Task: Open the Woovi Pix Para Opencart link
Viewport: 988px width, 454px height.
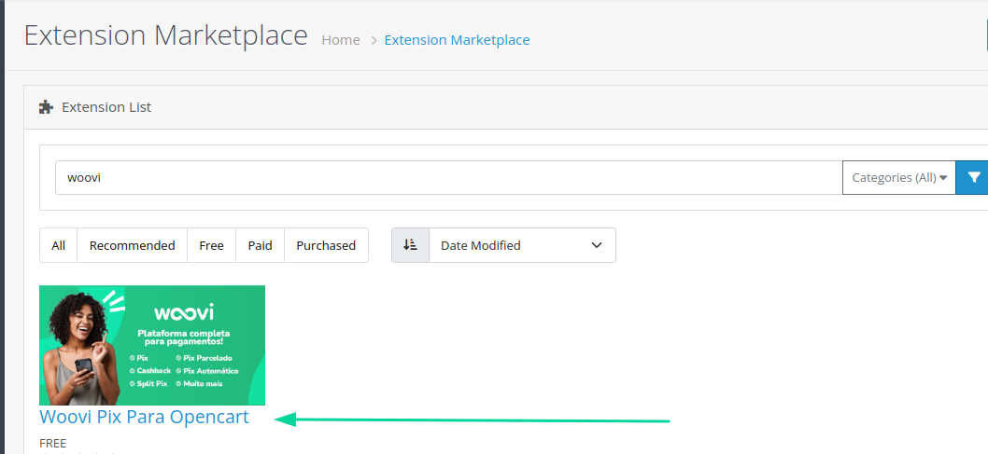Action: click(x=145, y=417)
